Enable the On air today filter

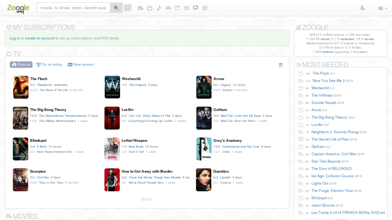[x=49, y=64]
